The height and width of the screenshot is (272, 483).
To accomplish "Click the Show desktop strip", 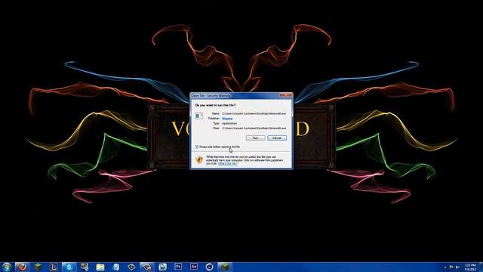I will click(481, 267).
